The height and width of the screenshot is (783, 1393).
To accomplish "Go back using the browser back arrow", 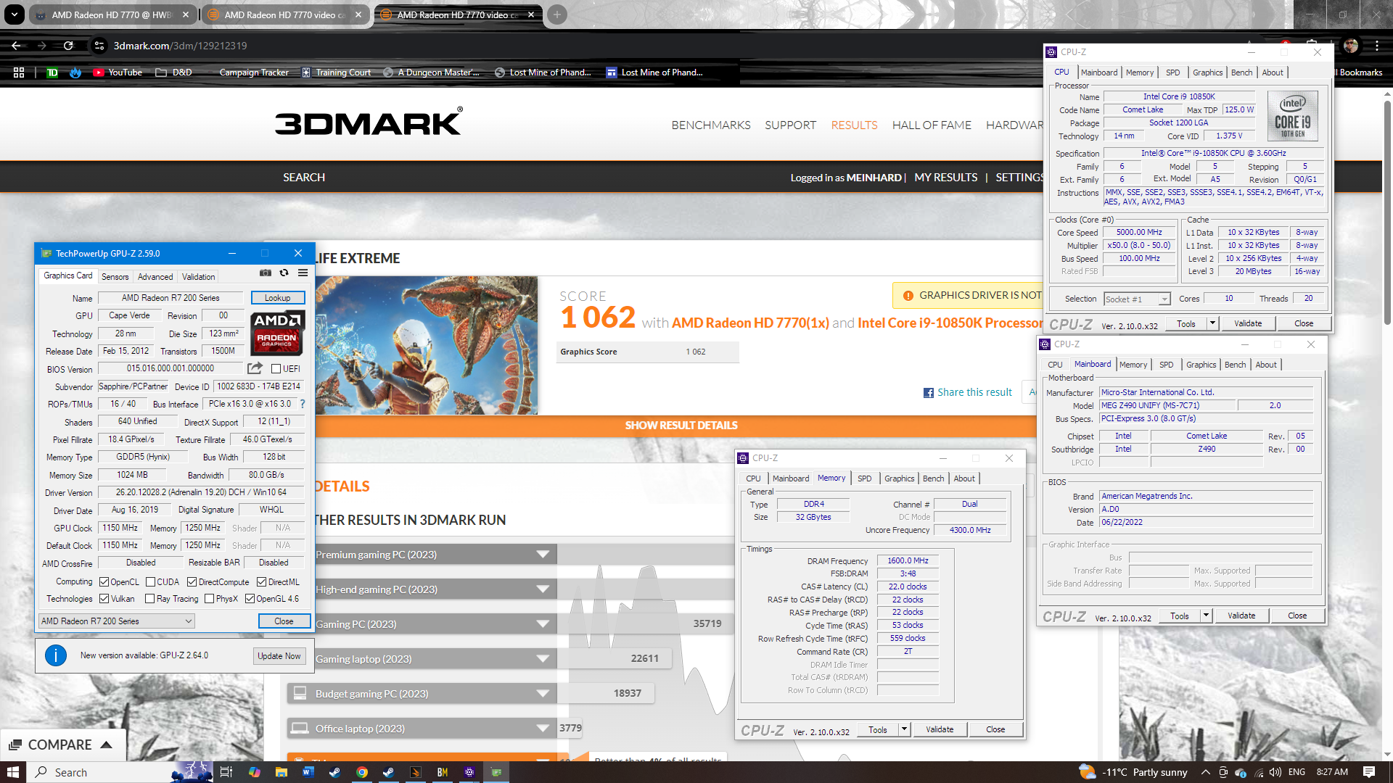I will tap(16, 46).
